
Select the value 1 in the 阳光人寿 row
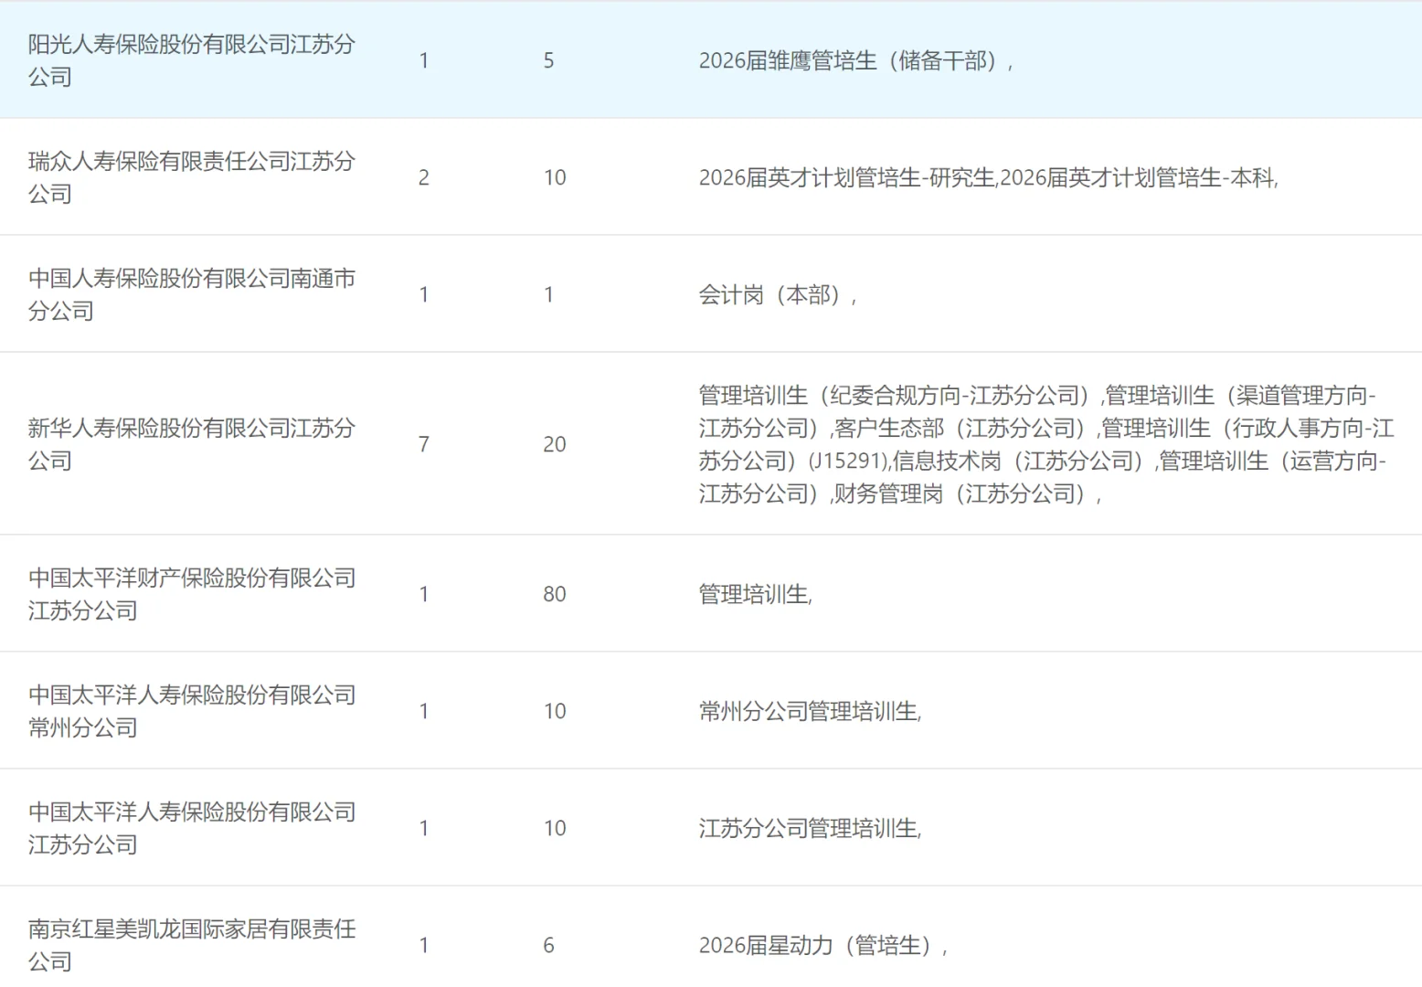click(424, 60)
